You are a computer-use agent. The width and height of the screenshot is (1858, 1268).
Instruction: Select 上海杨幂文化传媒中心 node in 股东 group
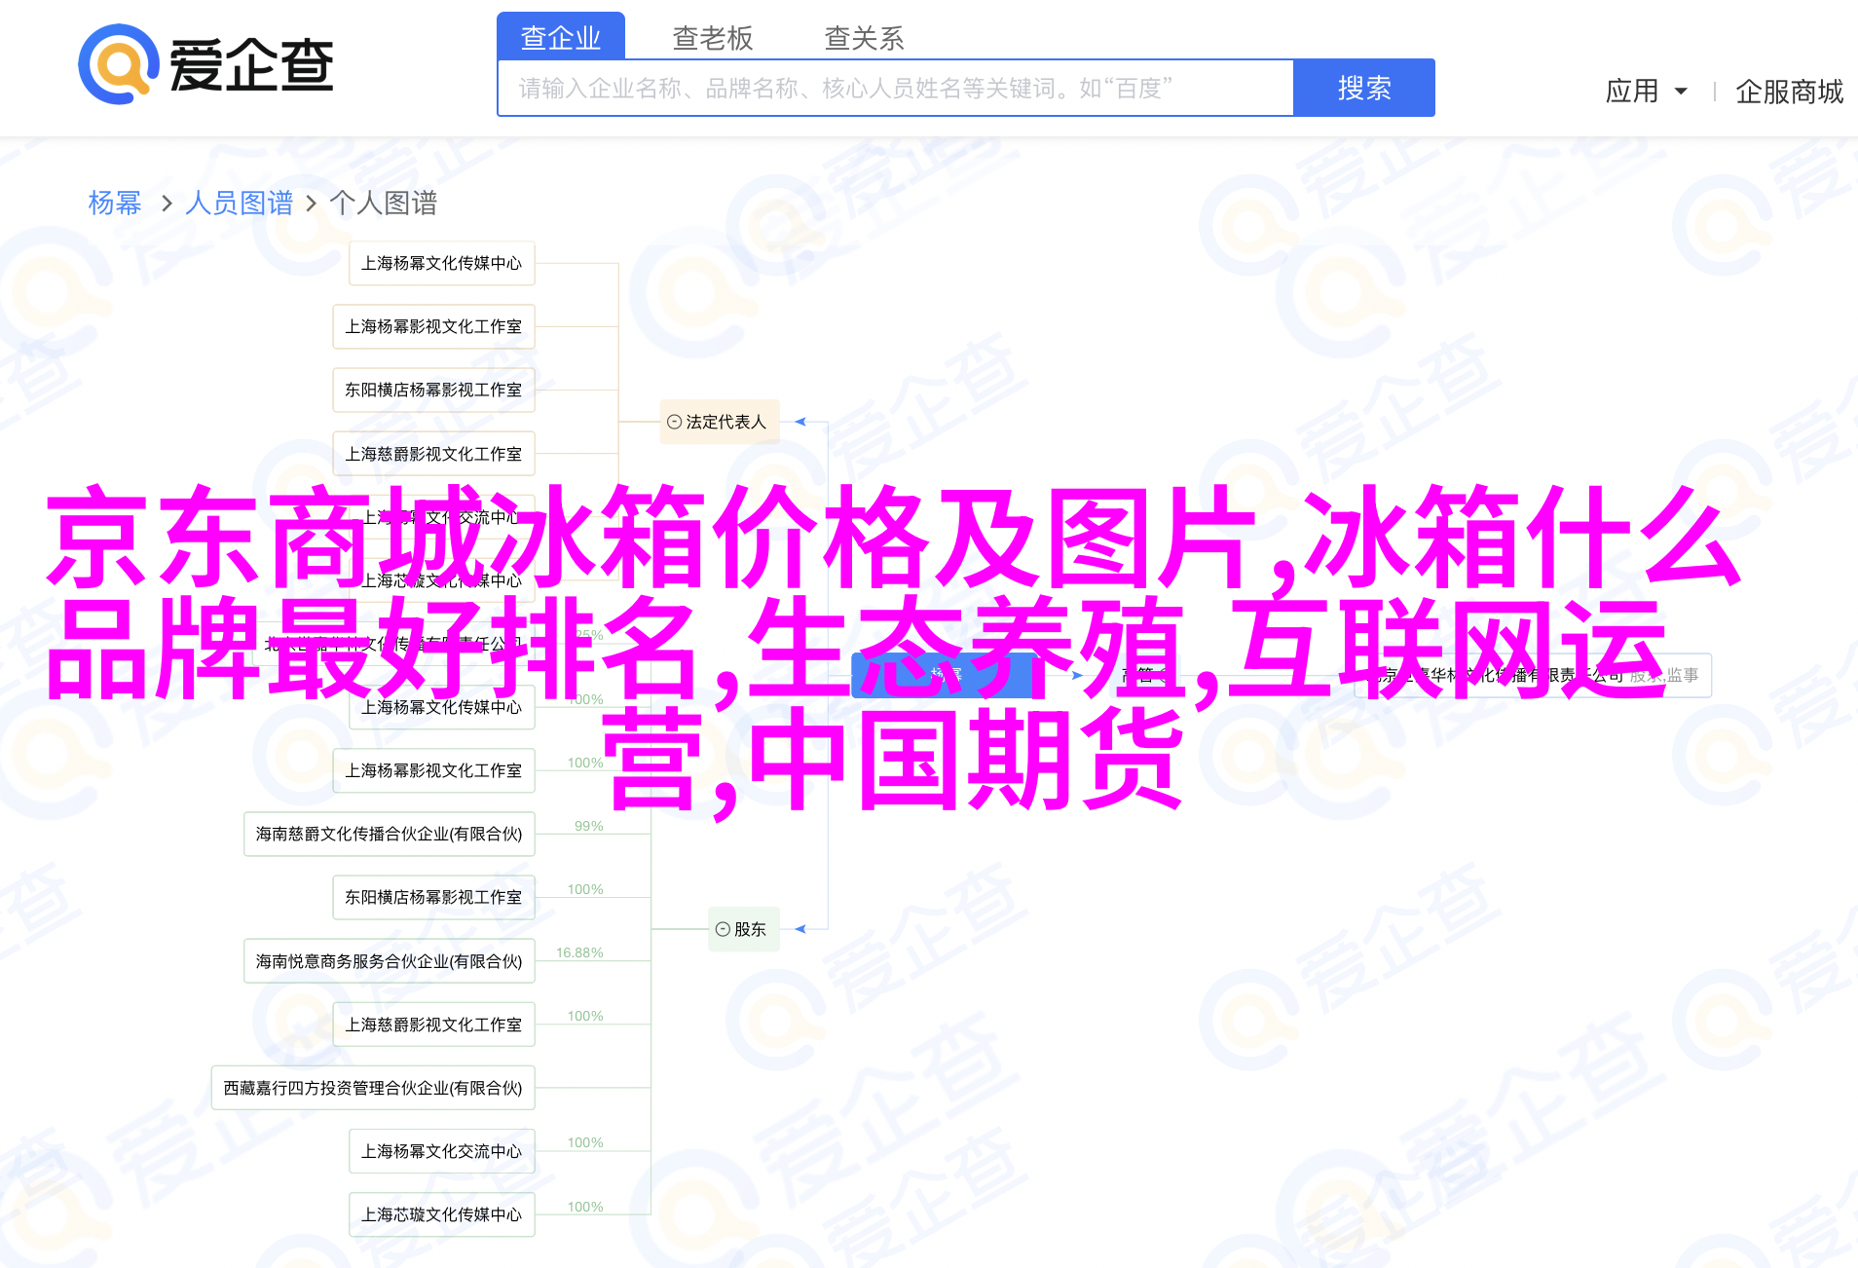click(442, 707)
